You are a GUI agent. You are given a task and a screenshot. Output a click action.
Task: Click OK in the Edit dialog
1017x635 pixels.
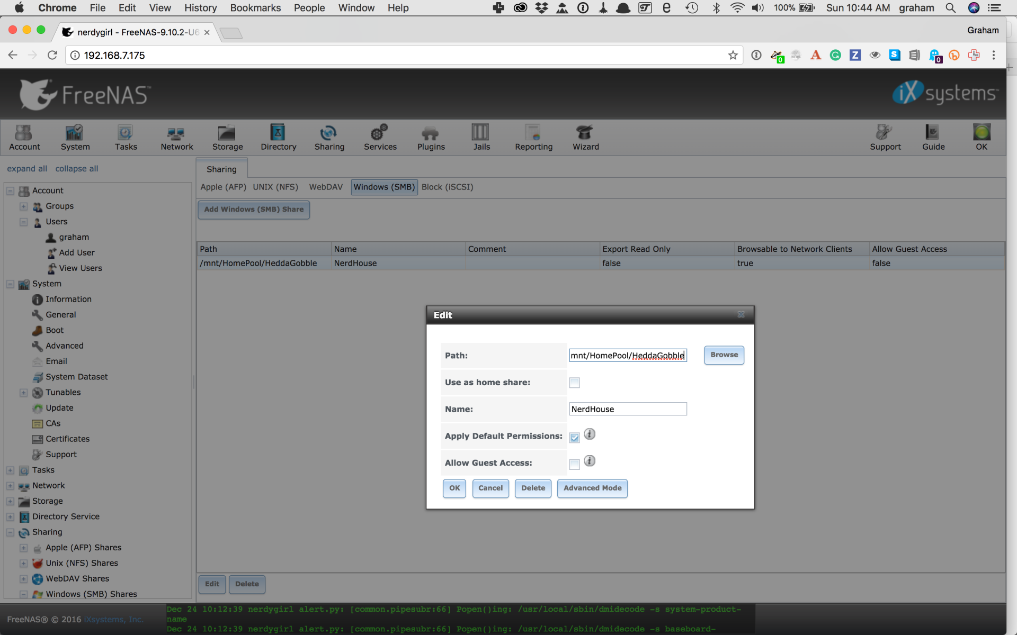pos(454,488)
